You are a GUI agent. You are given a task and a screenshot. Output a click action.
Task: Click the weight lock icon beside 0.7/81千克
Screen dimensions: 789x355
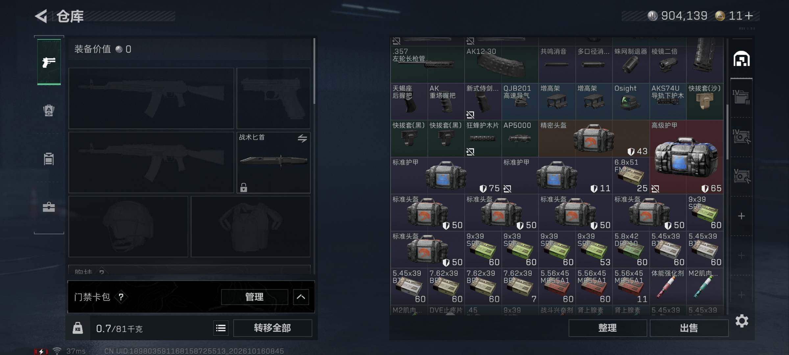pyautogui.click(x=78, y=328)
